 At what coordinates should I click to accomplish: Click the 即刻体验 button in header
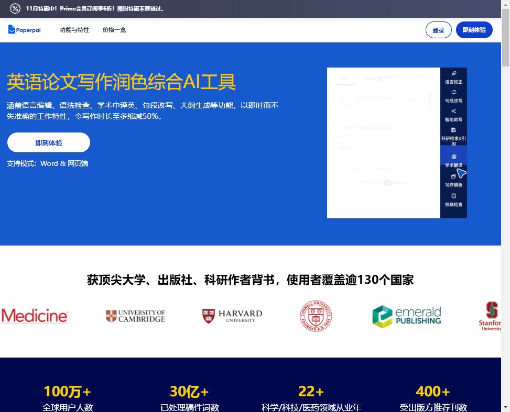coord(474,30)
